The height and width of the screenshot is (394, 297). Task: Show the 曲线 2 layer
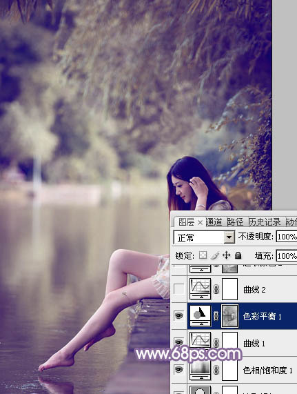pos(178,289)
